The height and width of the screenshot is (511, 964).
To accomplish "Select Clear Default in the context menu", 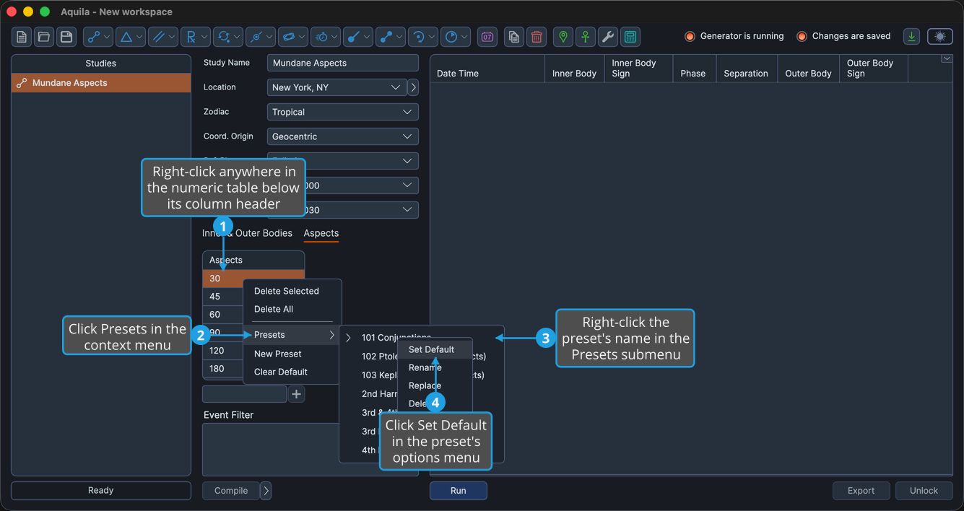I will [281, 372].
